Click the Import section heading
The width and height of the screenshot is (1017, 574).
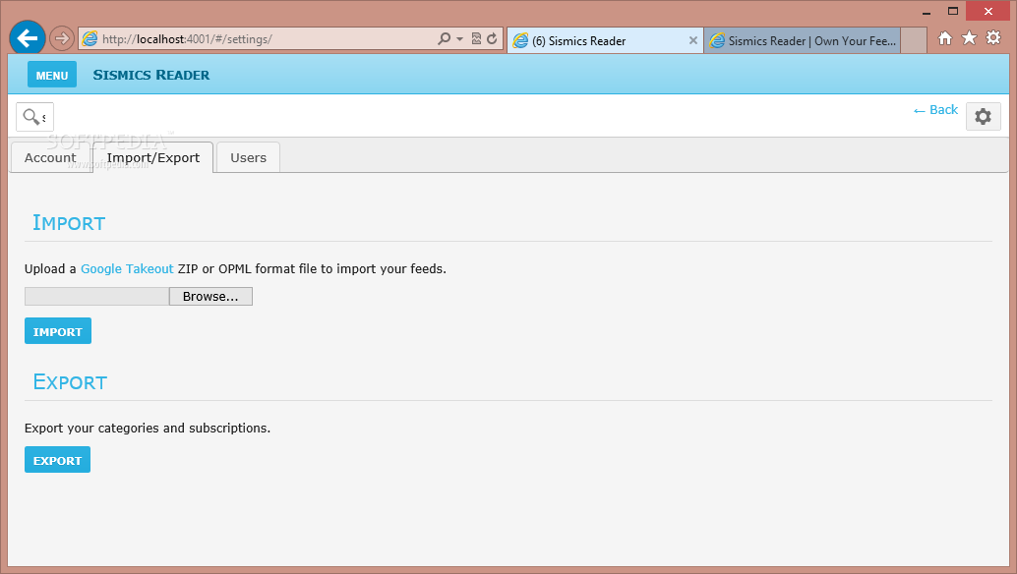(69, 223)
